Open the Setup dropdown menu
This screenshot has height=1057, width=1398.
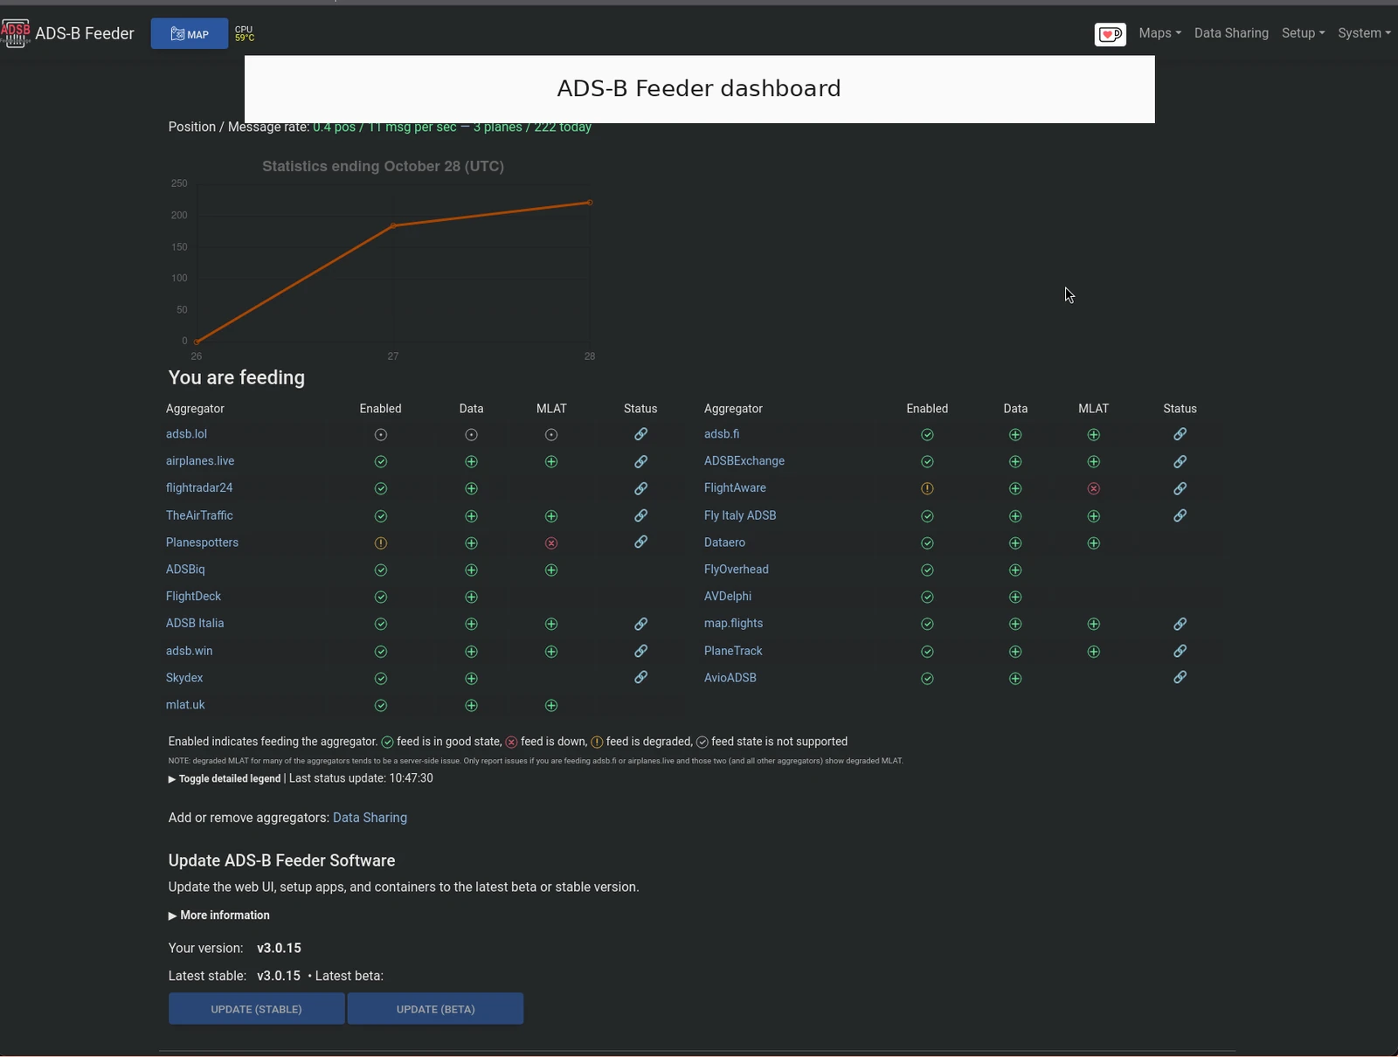[1303, 33]
